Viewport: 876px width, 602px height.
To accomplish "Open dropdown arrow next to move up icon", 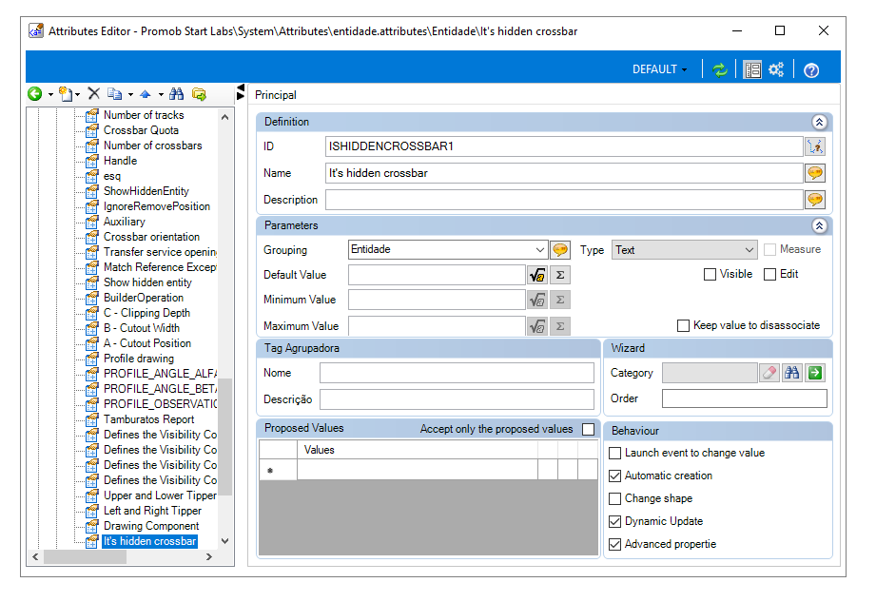I will click(x=161, y=94).
